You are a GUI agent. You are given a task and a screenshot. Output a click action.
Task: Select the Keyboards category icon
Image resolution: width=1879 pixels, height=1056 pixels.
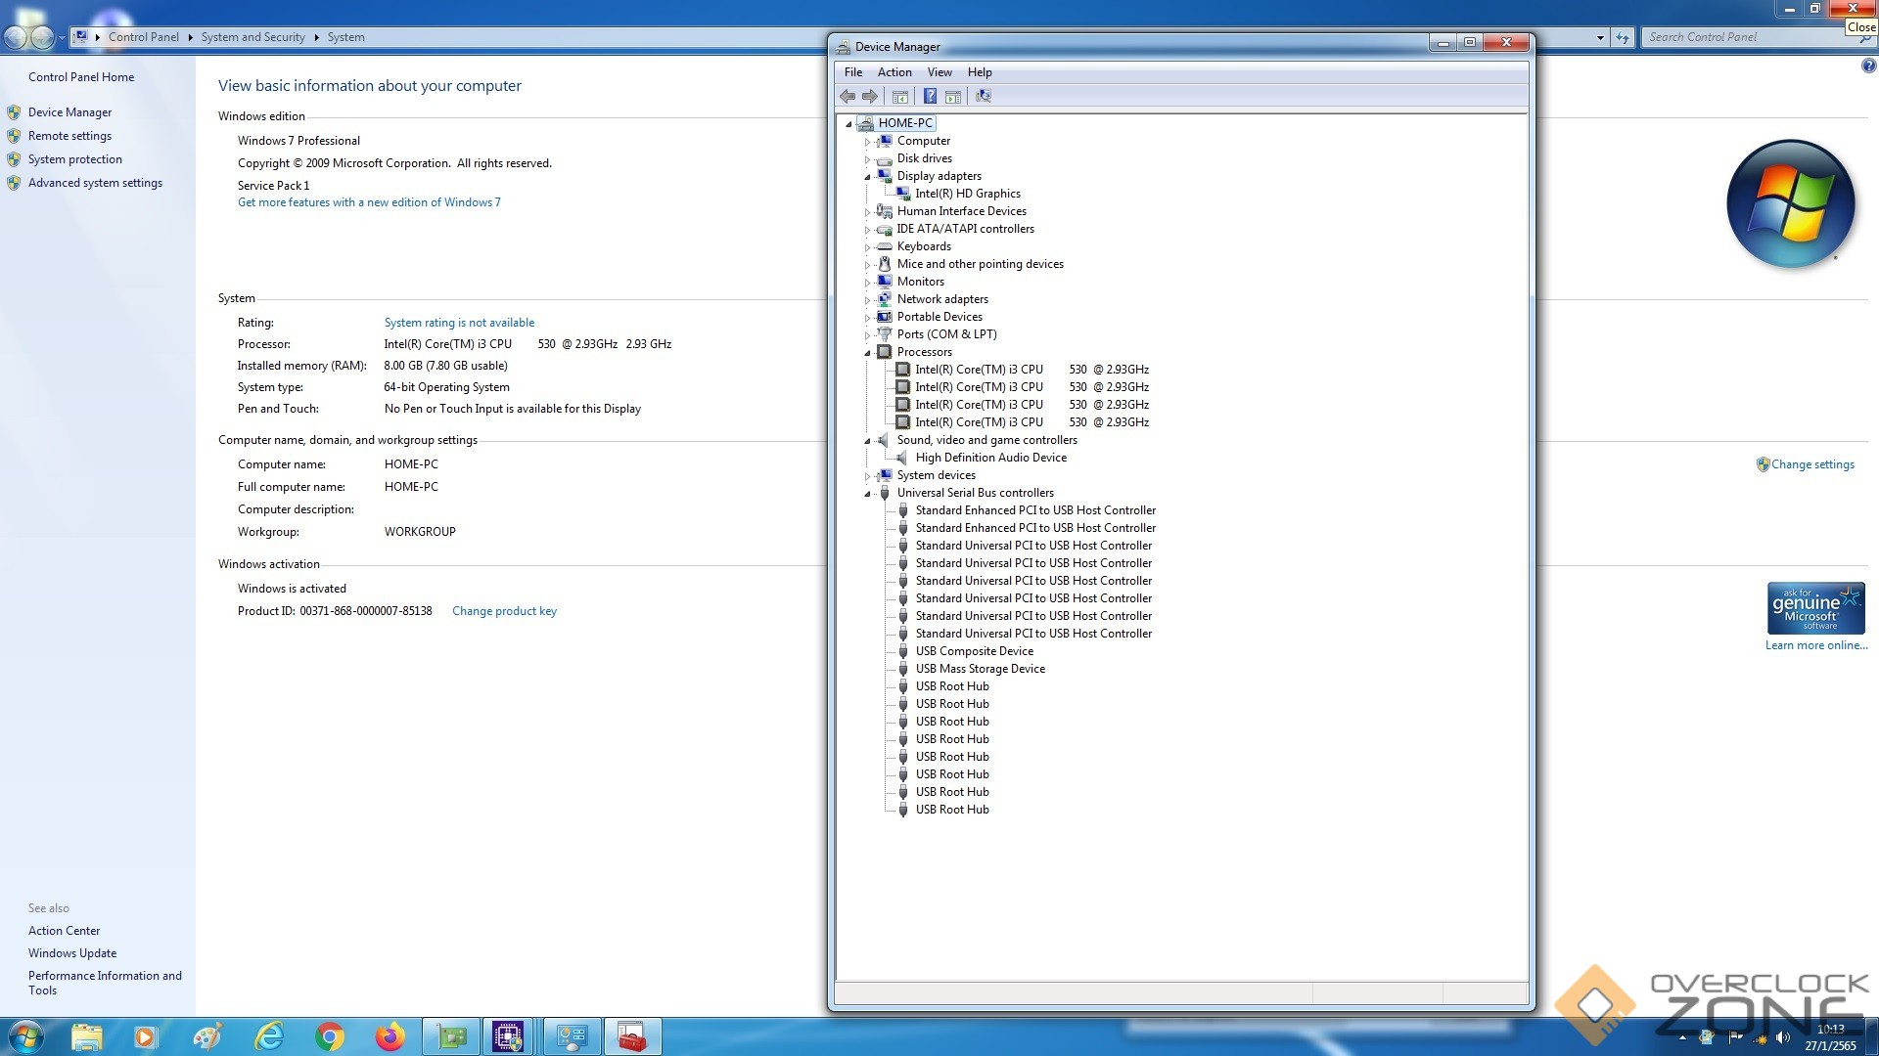pyautogui.click(x=885, y=246)
